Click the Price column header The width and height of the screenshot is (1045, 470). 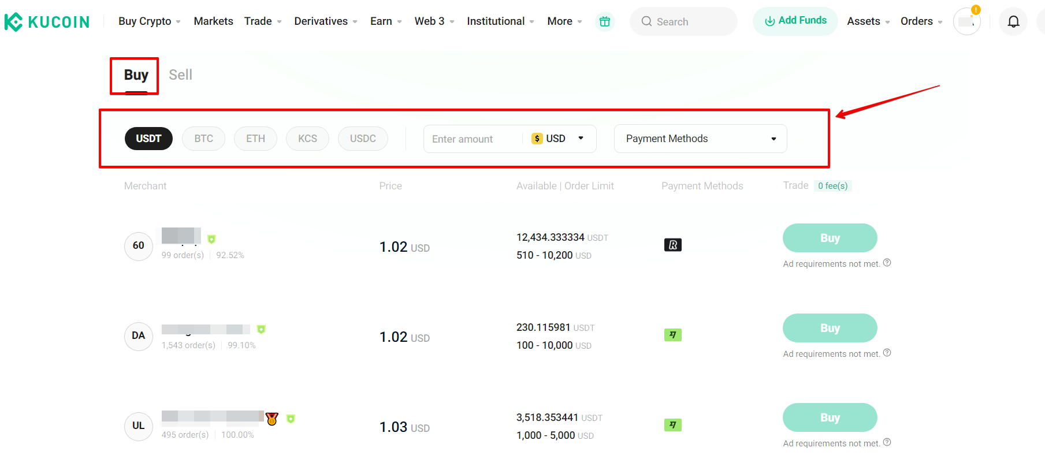(x=391, y=186)
